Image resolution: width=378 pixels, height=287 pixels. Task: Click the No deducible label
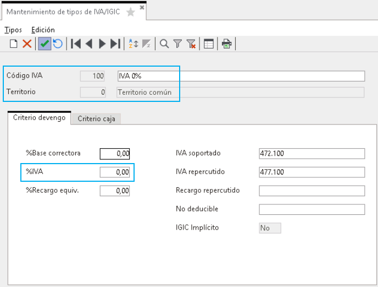197,209
